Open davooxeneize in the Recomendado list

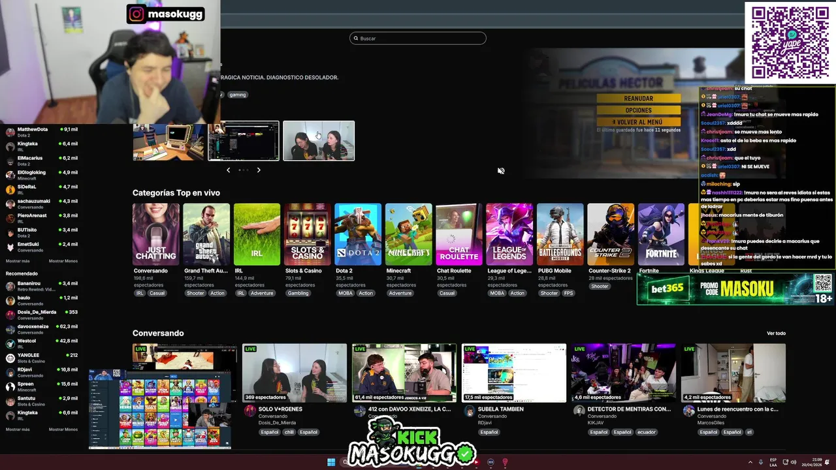point(42,329)
